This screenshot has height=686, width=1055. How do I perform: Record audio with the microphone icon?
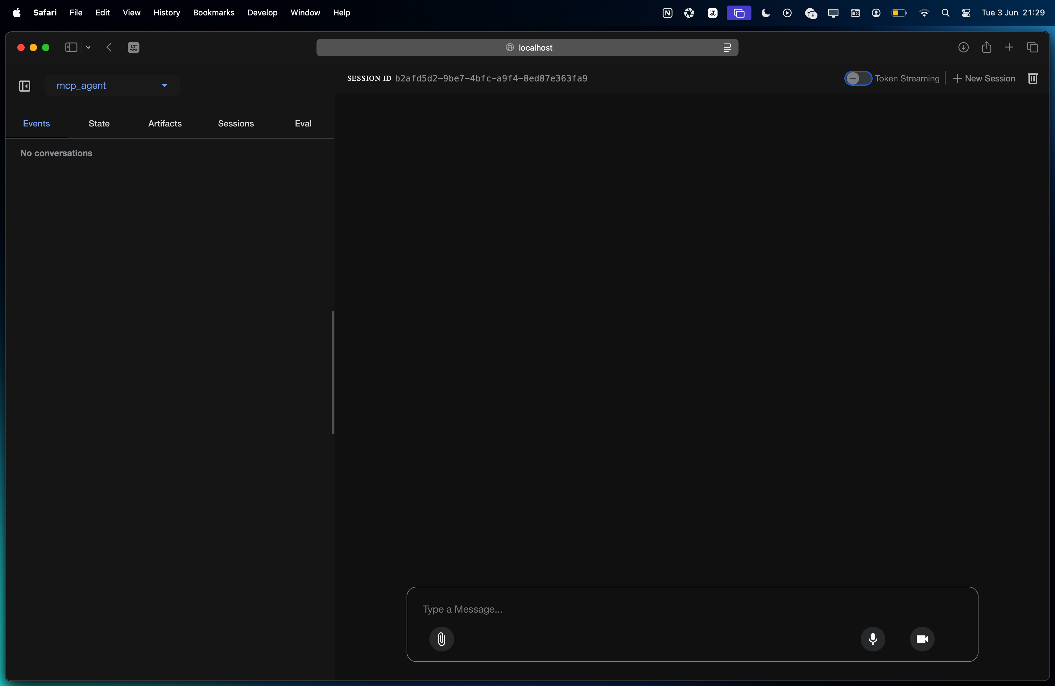(x=873, y=639)
